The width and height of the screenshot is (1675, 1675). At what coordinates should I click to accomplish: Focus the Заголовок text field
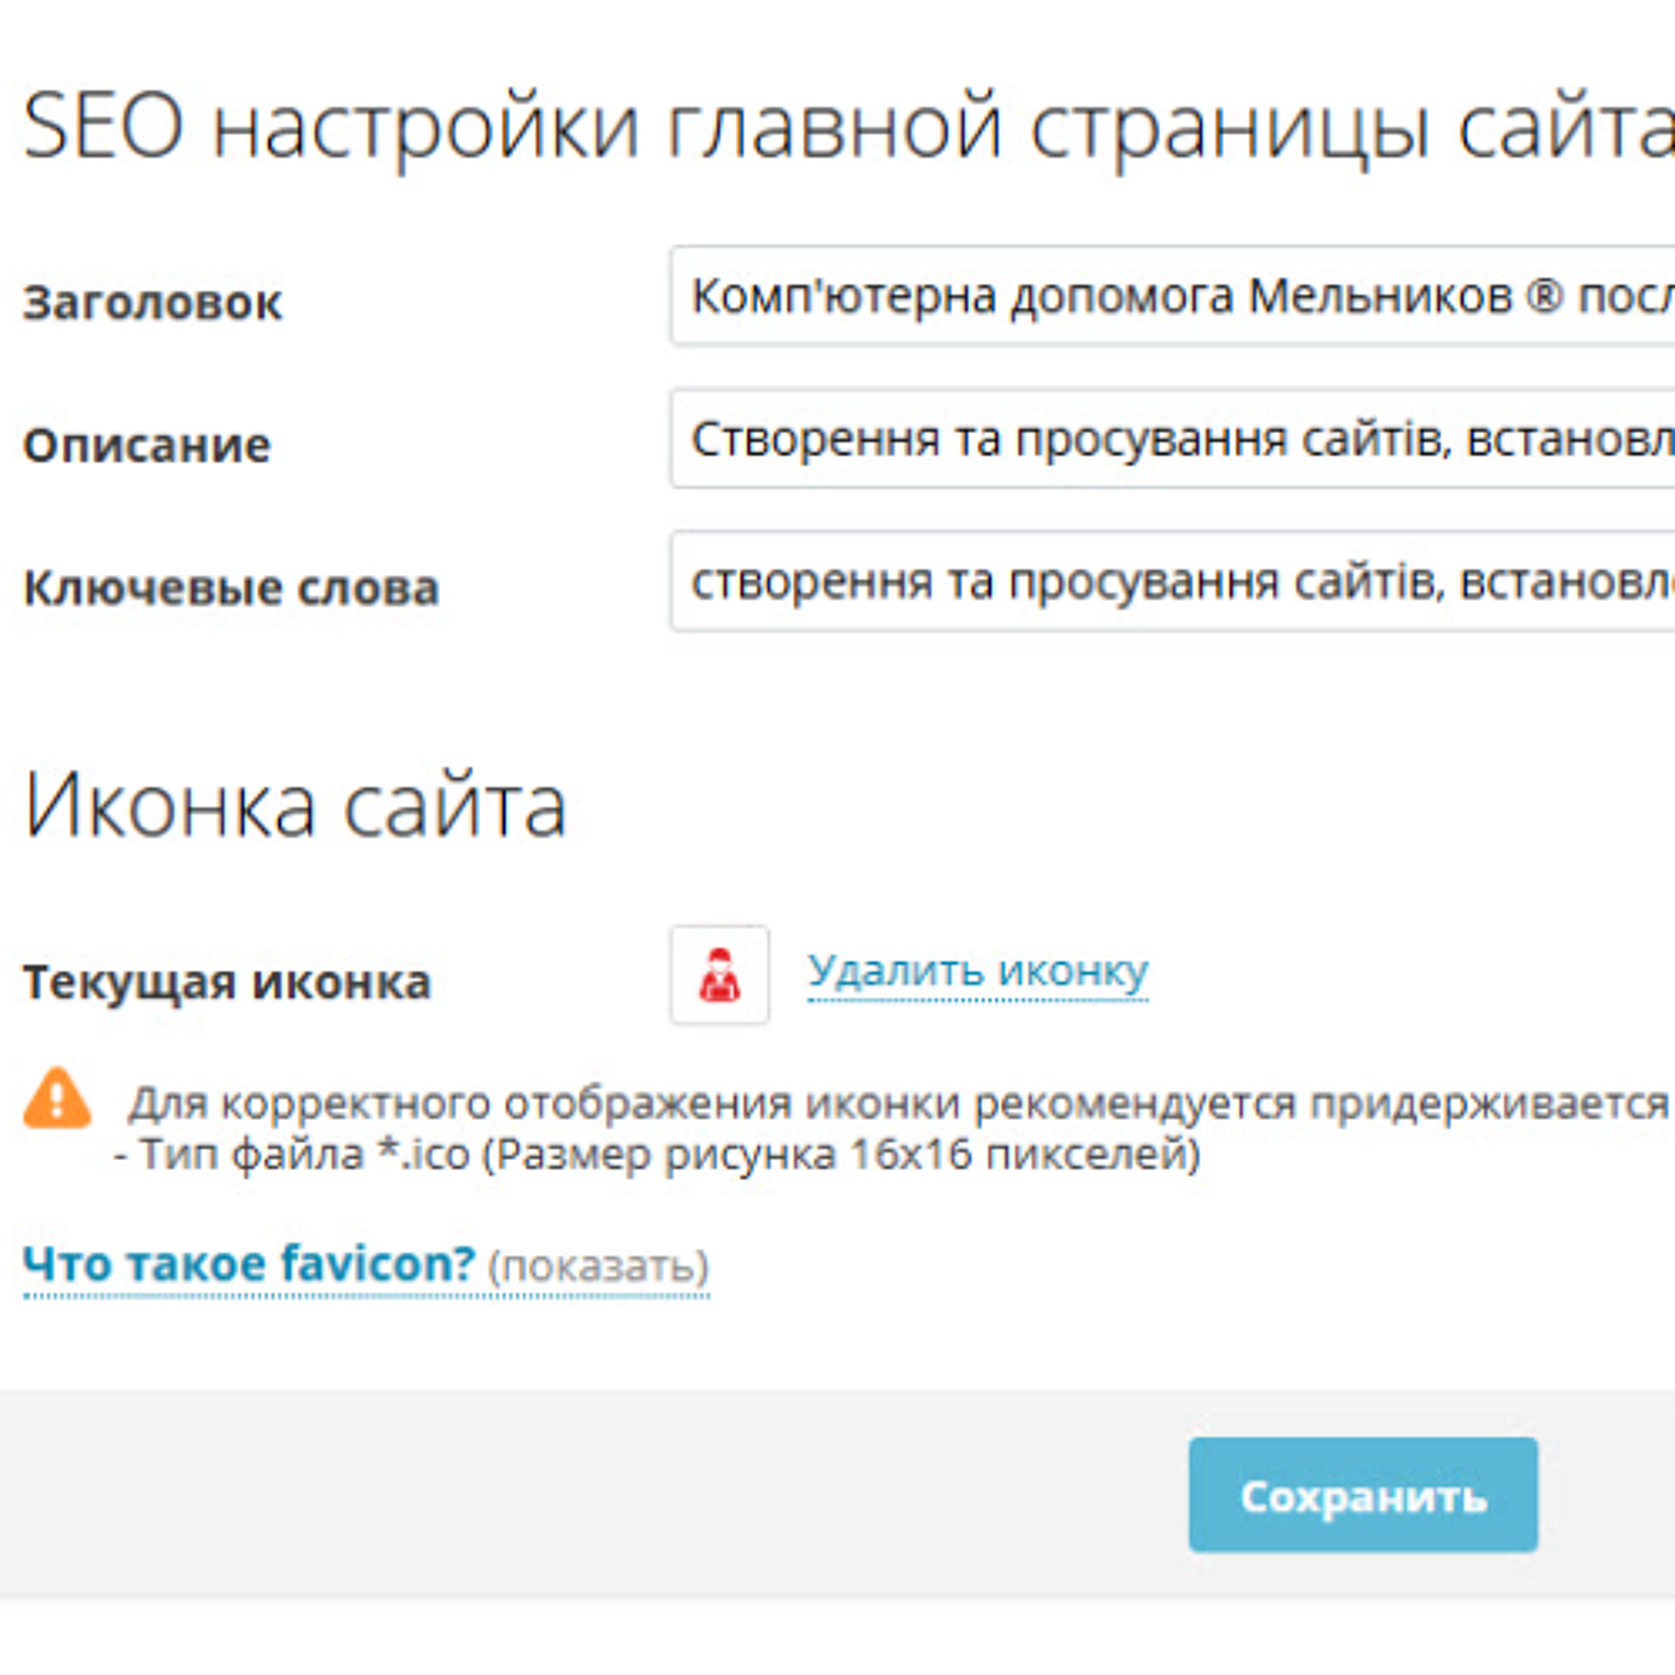(x=1172, y=296)
